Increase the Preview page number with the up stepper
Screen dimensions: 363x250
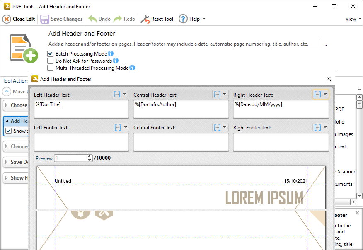tap(90, 156)
